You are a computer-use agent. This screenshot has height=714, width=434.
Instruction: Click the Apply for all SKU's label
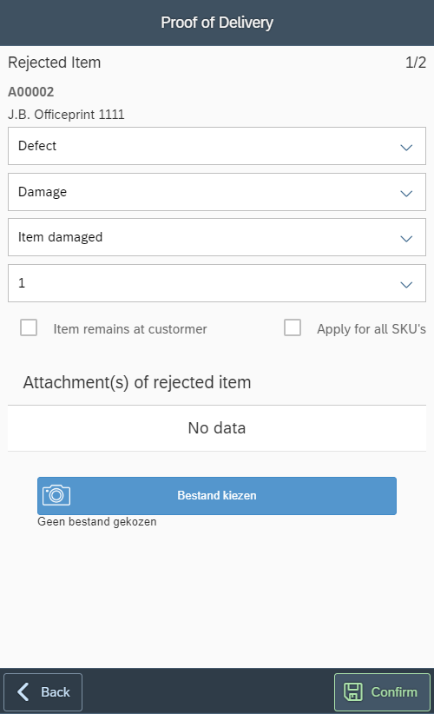372,328
